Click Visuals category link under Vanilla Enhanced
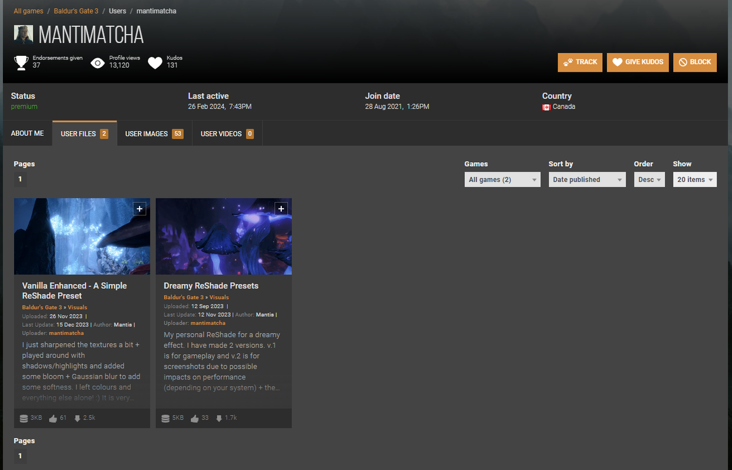 pyautogui.click(x=77, y=307)
